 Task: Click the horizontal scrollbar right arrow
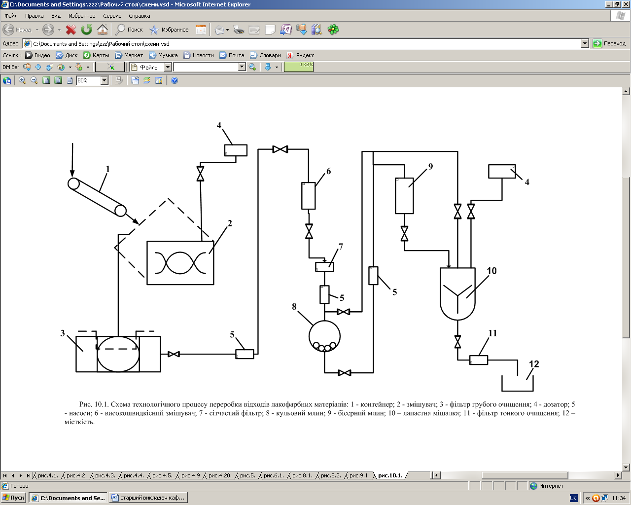(618, 475)
